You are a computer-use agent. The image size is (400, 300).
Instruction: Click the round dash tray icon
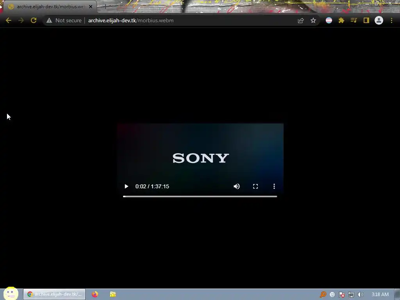(x=332, y=295)
